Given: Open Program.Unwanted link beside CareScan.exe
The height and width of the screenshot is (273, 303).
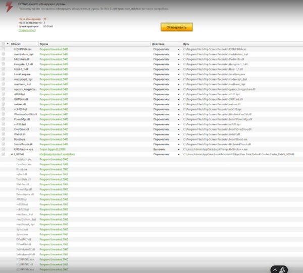Looking at the screenshot, I should click(x=54, y=164).
